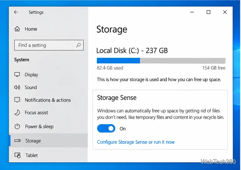Select the Power & sleep icon

click(17, 126)
